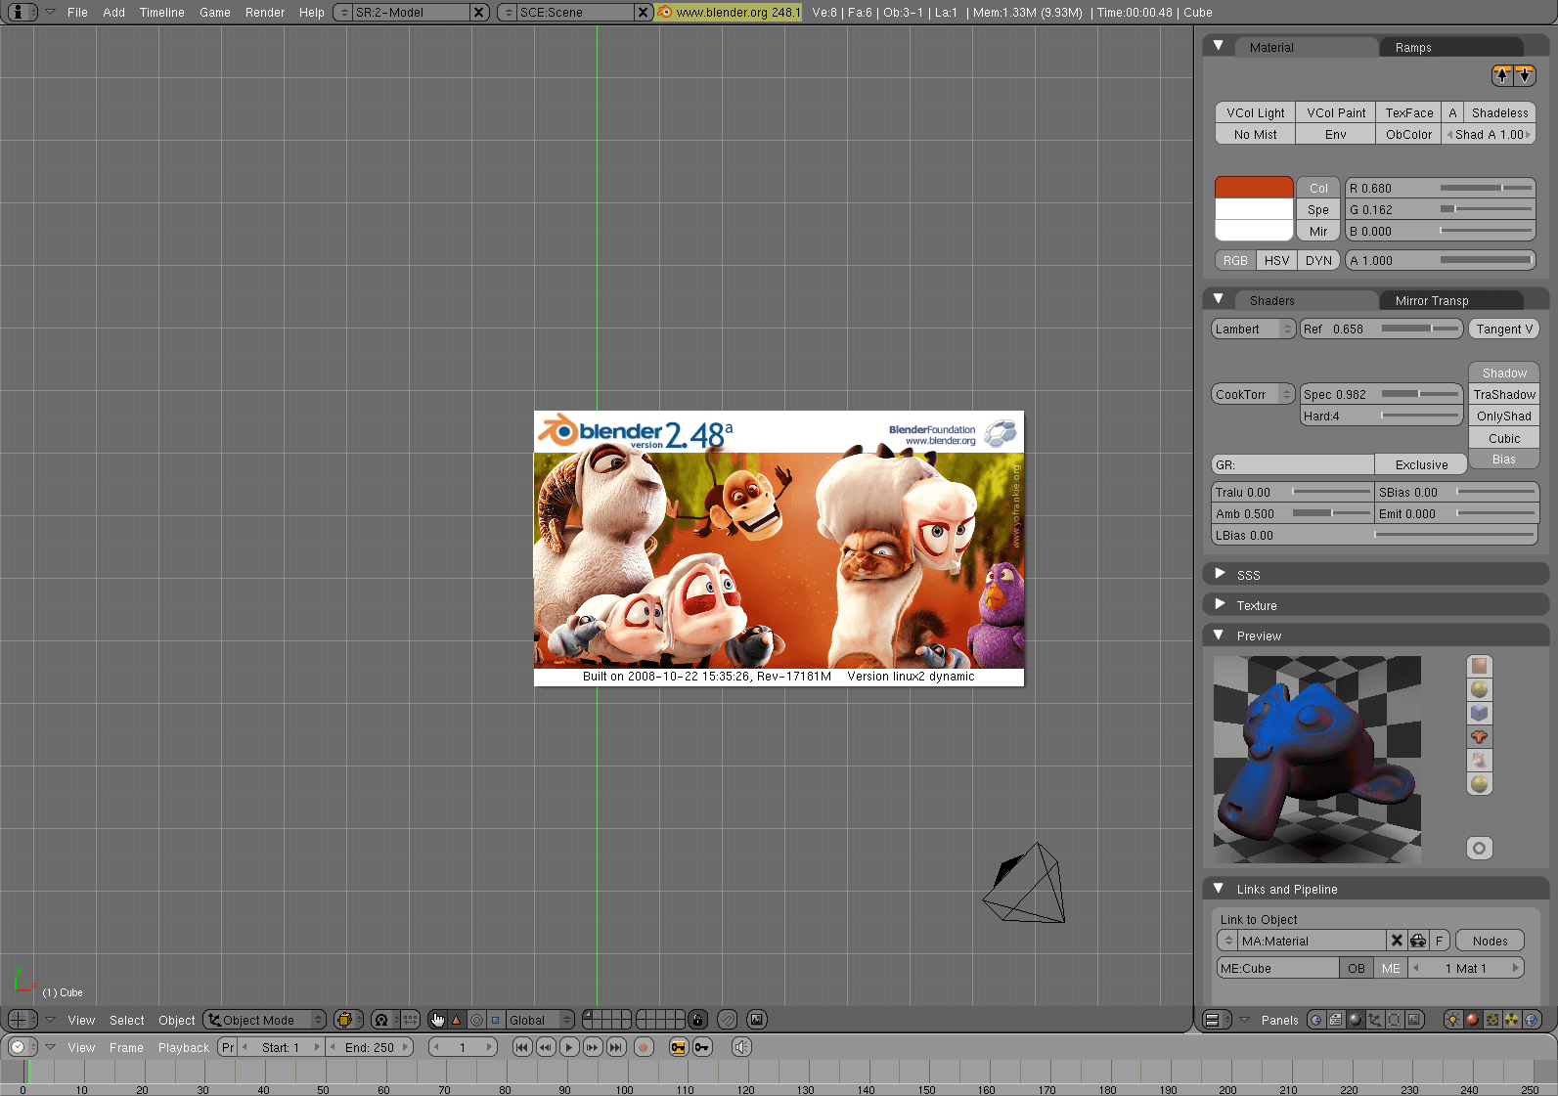Collapse the Links and Pipeline panel
Screen dimensions: 1558x1096
pos(1219,888)
